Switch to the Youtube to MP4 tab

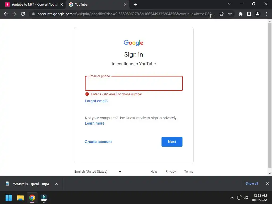33,5
